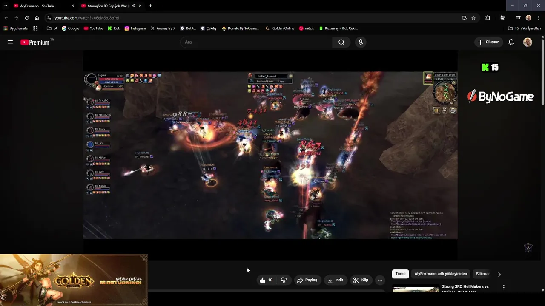
Task: Open the translate page icon
Action: click(x=503, y=18)
